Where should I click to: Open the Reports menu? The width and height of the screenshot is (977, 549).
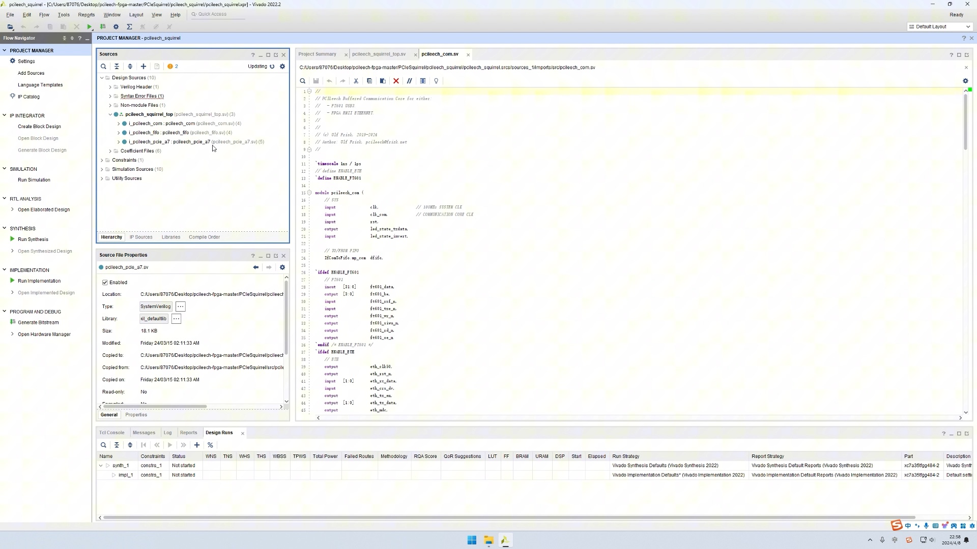coord(87,15)
